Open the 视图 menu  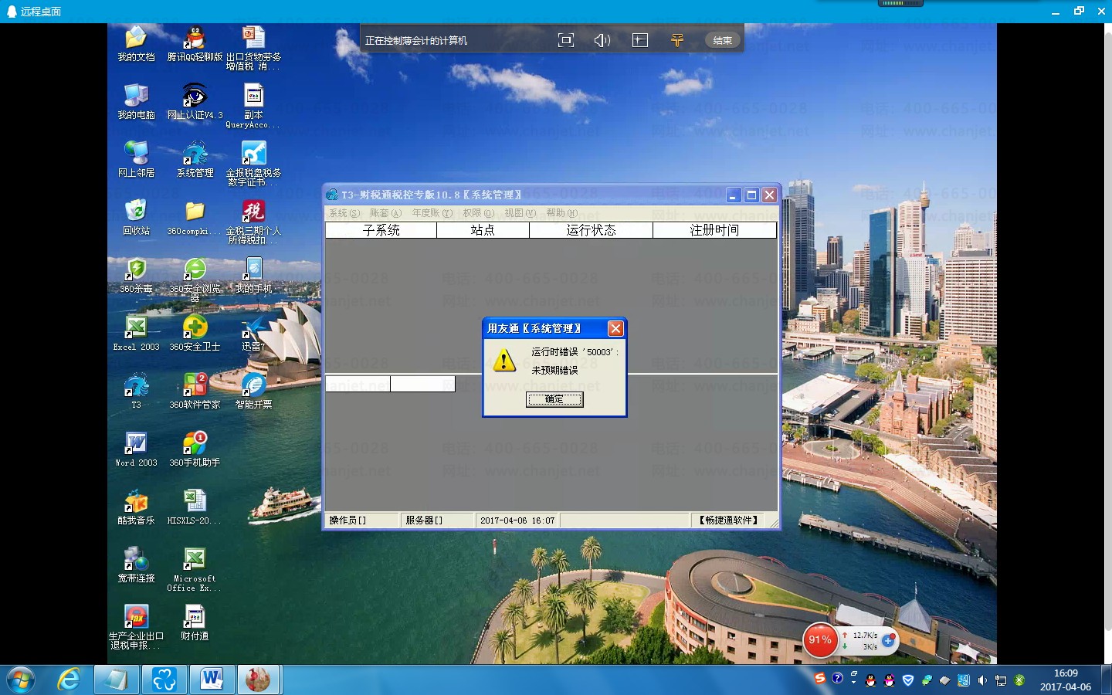point(520,213)
